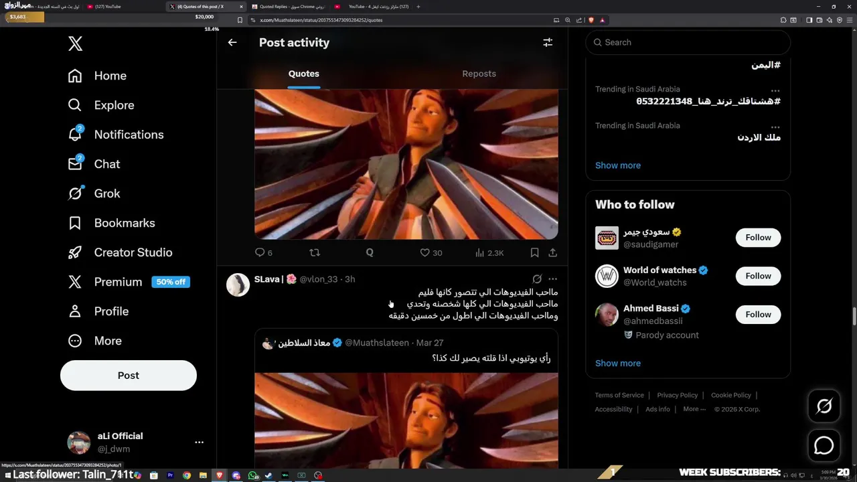Screen dimensions: 857x482
Task: Open Chat in the sidebar
Action: click(94, 164)
